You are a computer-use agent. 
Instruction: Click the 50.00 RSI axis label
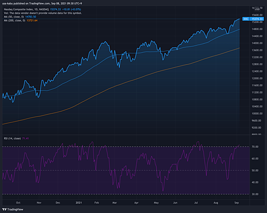pos(255,170)
